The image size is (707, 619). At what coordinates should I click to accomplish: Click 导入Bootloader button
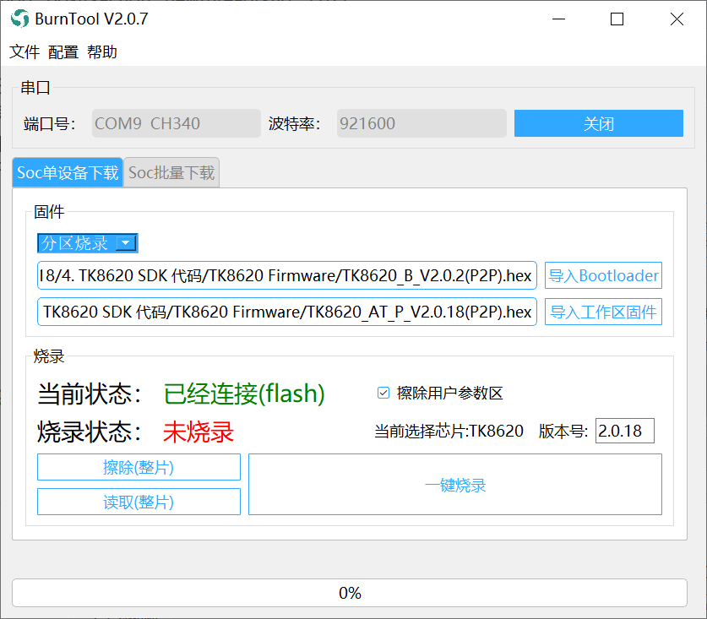click(603, 275)
